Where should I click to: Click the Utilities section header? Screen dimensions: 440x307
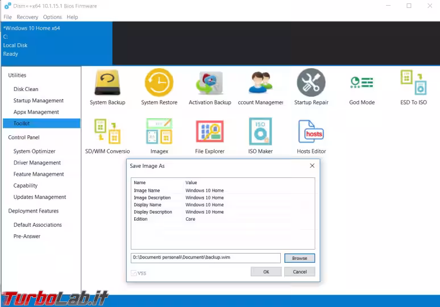(17, 75)
